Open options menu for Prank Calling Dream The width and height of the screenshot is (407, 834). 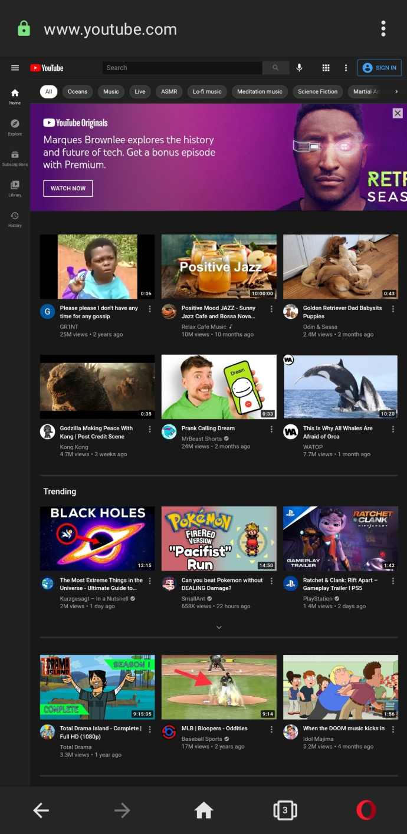[x=271, y=429]
